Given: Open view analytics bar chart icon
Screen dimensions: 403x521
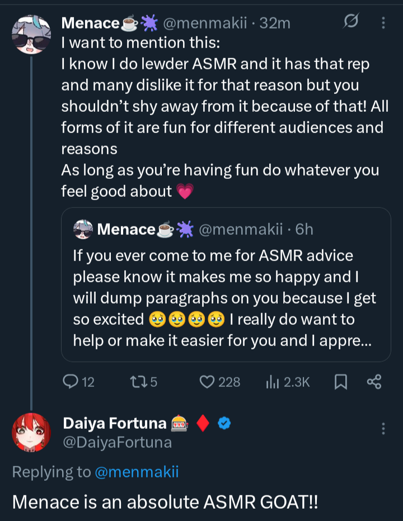Looking at the screenshot, I should 273,382.
